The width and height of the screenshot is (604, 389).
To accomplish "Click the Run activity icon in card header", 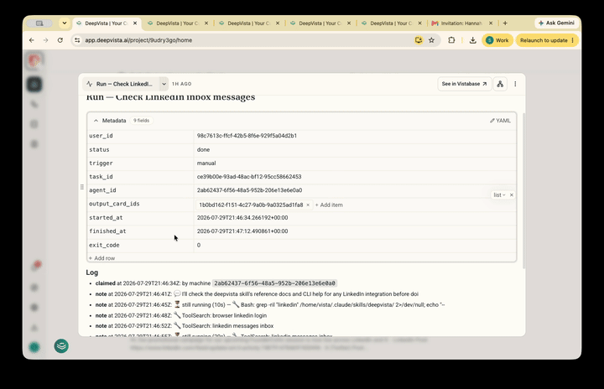I will point(90,84).
